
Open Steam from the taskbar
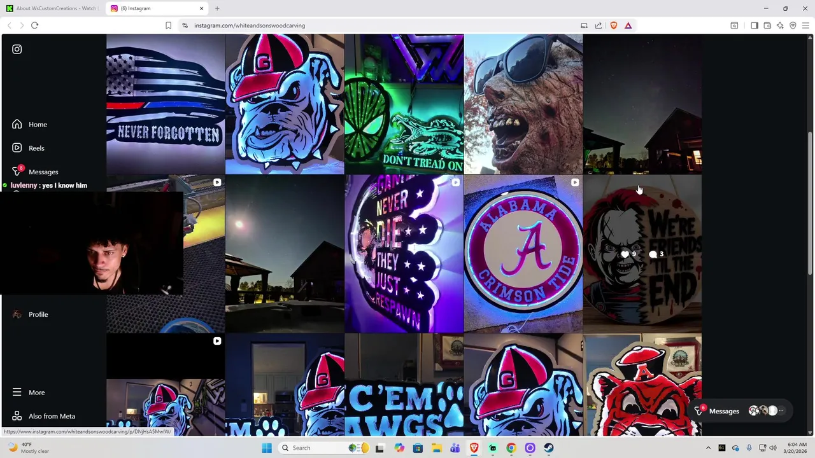(x=548, y=448)
